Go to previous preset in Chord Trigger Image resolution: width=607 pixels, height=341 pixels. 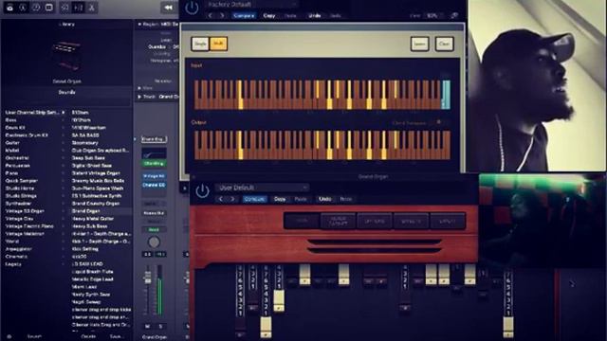point(211,16)
